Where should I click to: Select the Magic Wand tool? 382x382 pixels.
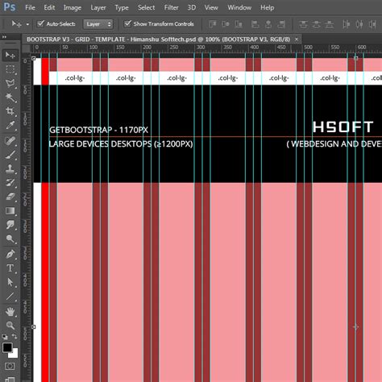pyautogui.click(x=10, y=98)
